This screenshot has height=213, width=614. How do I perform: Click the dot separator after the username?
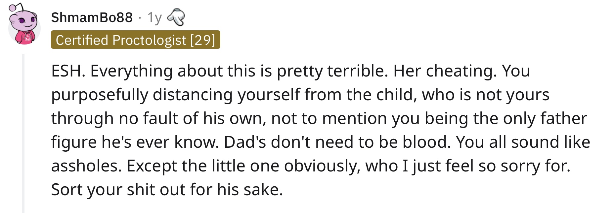140,18
